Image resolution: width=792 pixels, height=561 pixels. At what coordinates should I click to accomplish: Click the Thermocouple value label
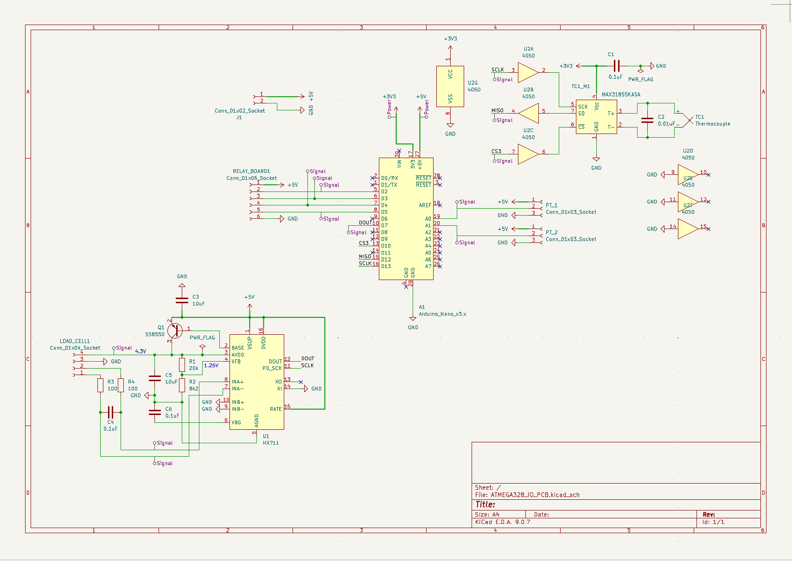[712, 124]
